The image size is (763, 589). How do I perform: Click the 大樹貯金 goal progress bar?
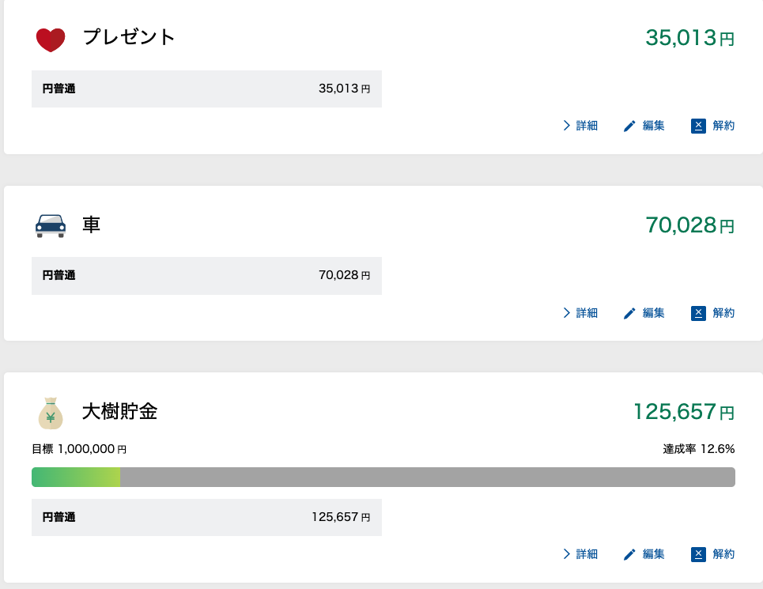(383, 477)
